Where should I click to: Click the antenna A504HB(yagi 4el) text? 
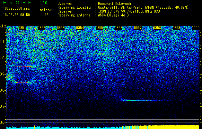click(113, 15)
